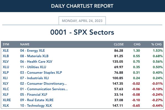Open 03 - Consumer Staples XLP chart
The height and width of the screenshot is (110, 165).
click(x=41, y=73)
